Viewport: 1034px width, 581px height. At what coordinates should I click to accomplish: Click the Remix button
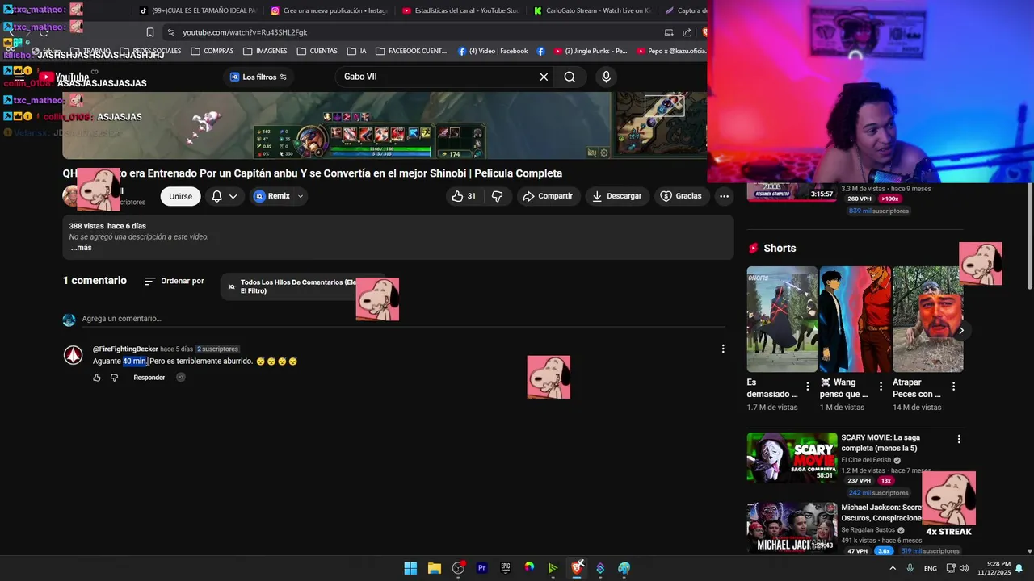click(x=271, y=196)
